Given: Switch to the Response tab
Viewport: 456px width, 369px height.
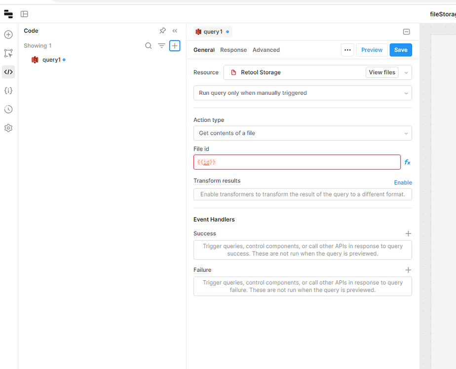Looking at the screenshot, I should [x=233, y=50].
